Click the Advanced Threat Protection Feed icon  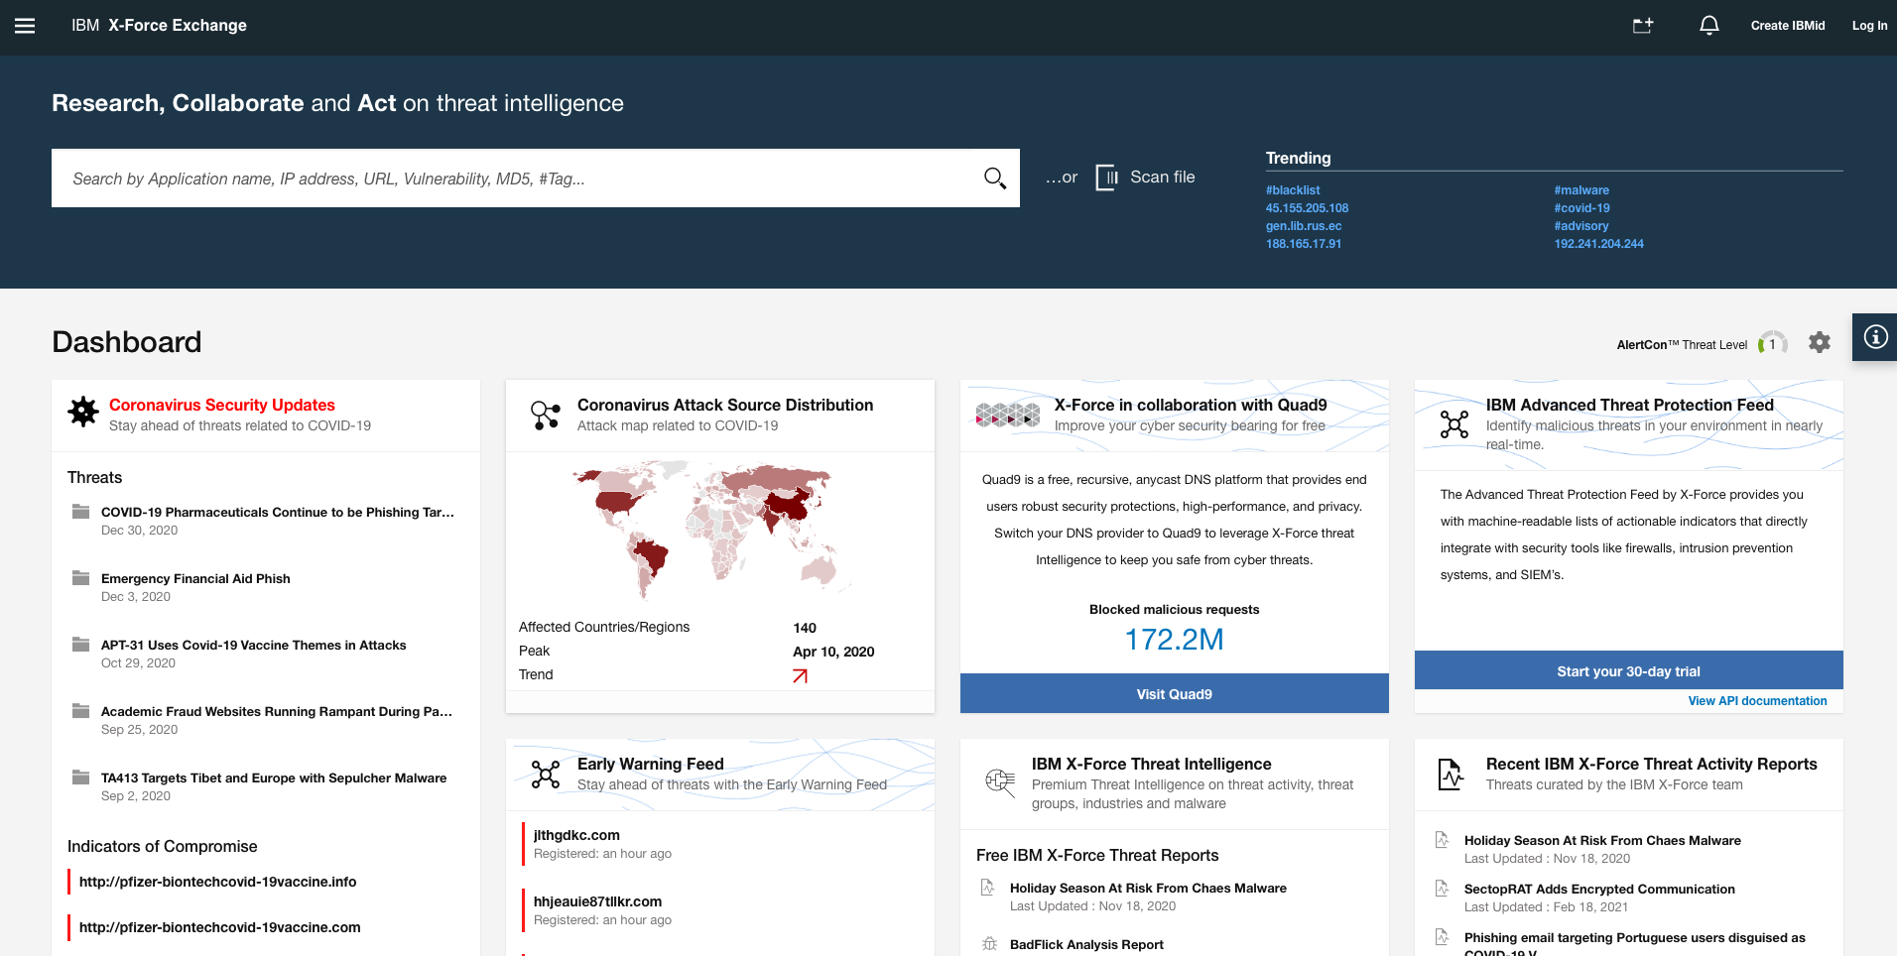click(x=1454, y=424)
